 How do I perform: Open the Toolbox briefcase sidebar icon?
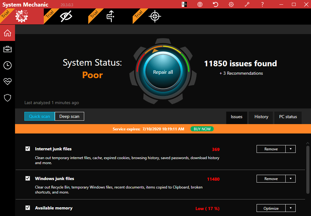pyautogui.click(x=8, y=49)
